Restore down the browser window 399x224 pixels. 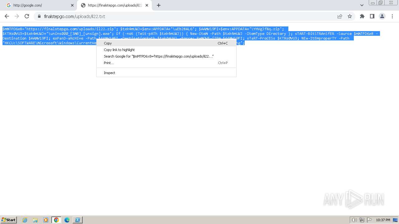tap(381, 2)
